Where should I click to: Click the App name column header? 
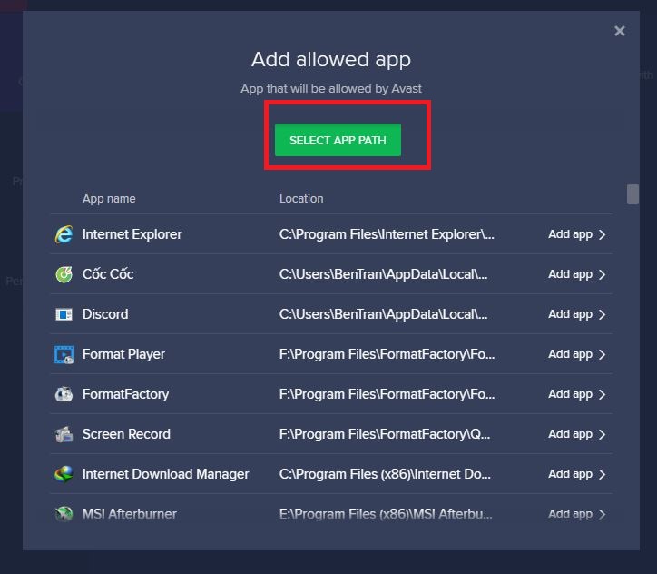click(x=109, y=198)
